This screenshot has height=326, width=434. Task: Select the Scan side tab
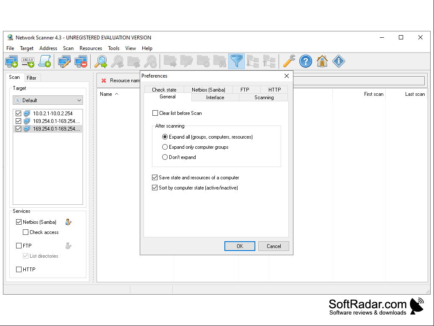(14, 77)
